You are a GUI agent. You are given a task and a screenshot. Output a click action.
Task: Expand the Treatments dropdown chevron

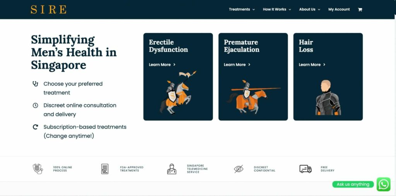[254, 10]
